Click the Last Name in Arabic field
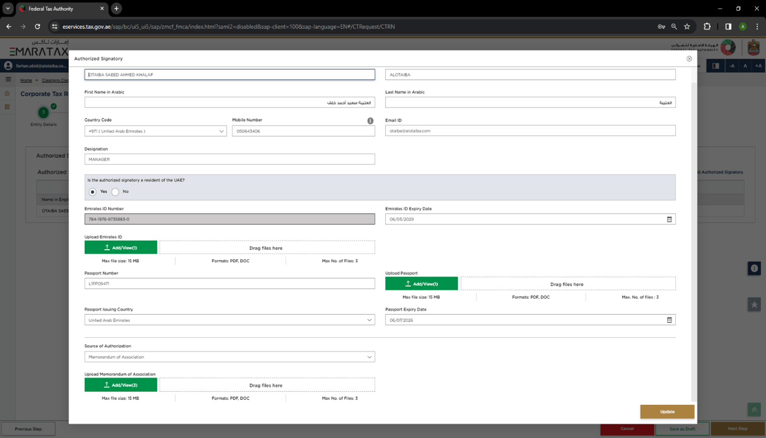This screenshot has height=438, width=766. (530, 102)
